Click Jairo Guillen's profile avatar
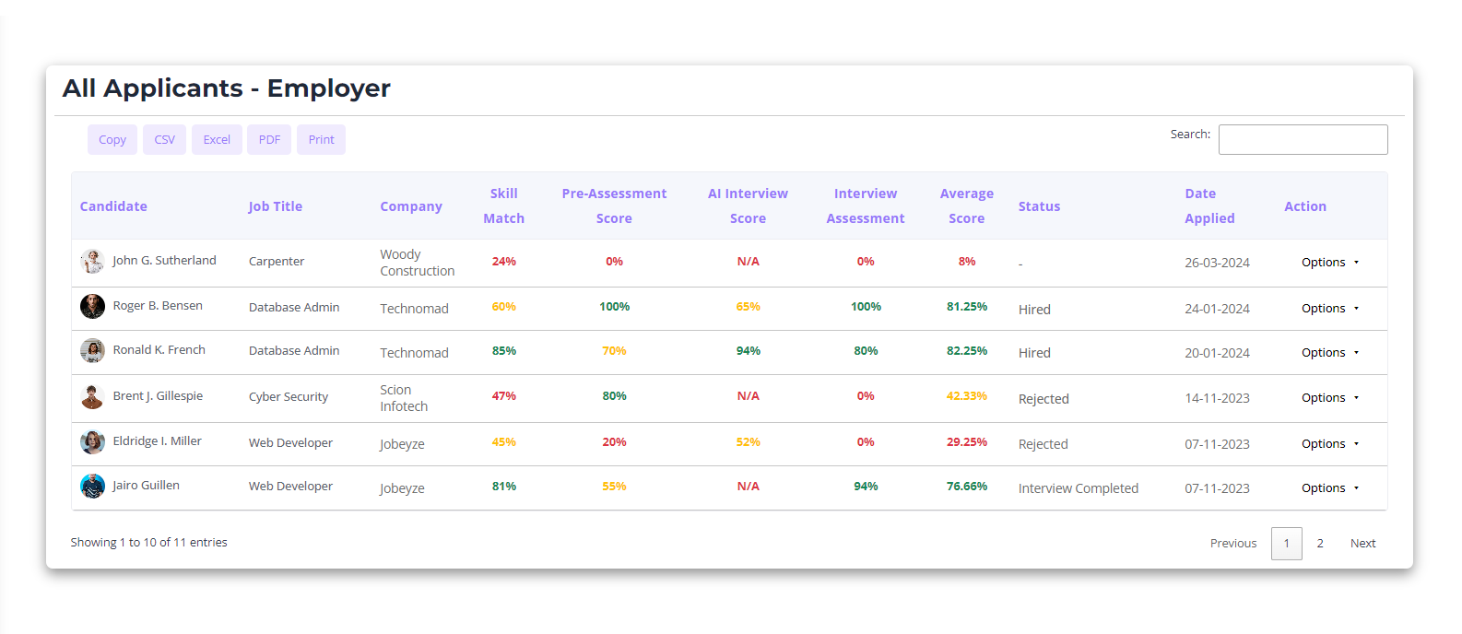 pos(92,486)
